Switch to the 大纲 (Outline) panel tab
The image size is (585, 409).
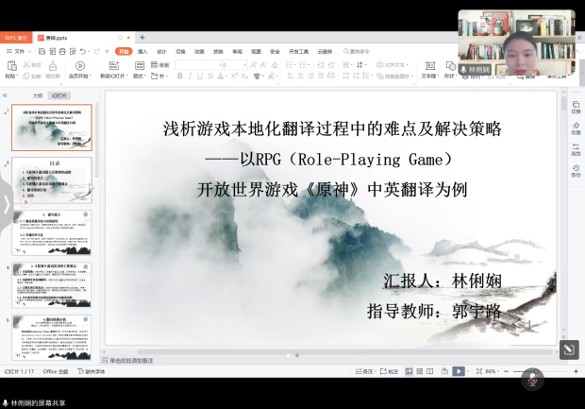tap(38, 95)
